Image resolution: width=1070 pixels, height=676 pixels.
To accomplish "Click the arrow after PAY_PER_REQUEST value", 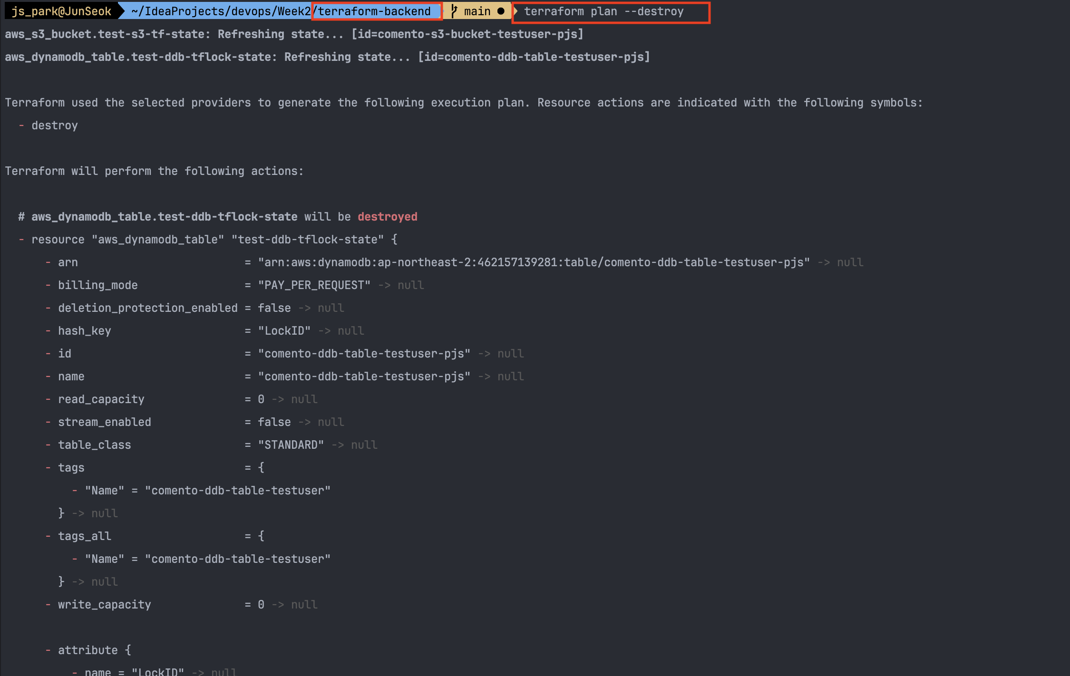I will pyautogui.click(x=384, y=285).
